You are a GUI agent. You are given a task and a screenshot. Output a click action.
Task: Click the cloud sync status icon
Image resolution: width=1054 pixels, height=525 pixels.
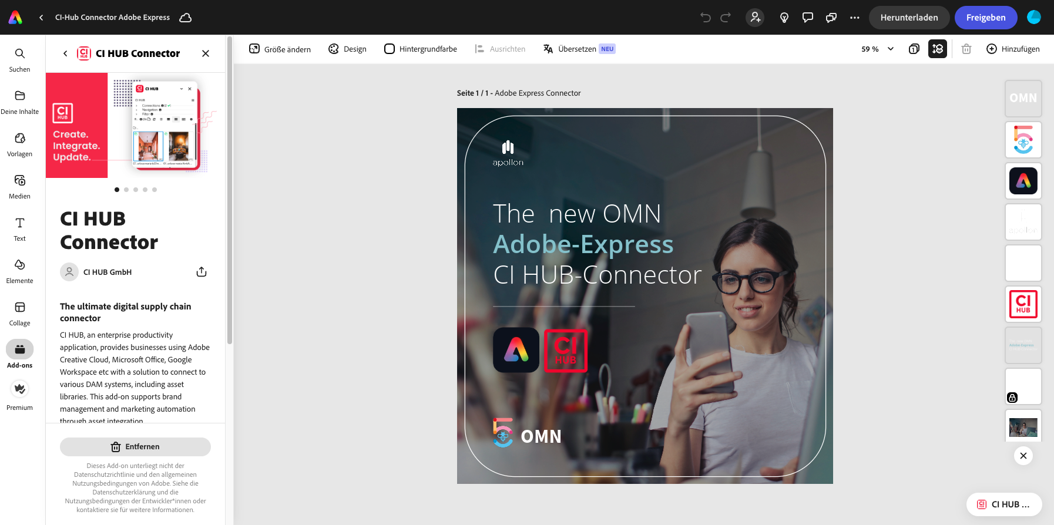(186, 18)
